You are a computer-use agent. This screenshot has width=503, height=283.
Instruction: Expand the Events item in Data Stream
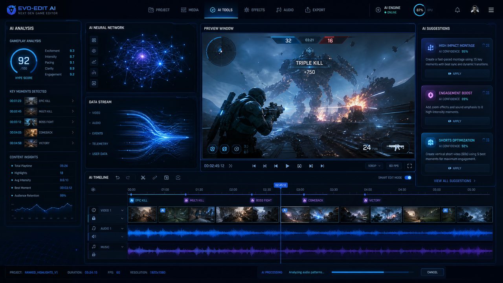pyautogui.click(x=96, y=133)
